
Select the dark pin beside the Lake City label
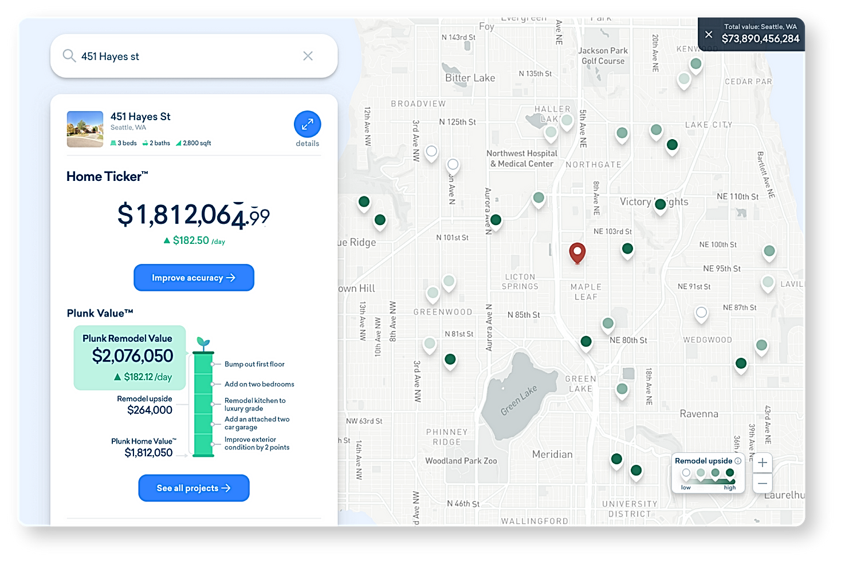(673, 147)
